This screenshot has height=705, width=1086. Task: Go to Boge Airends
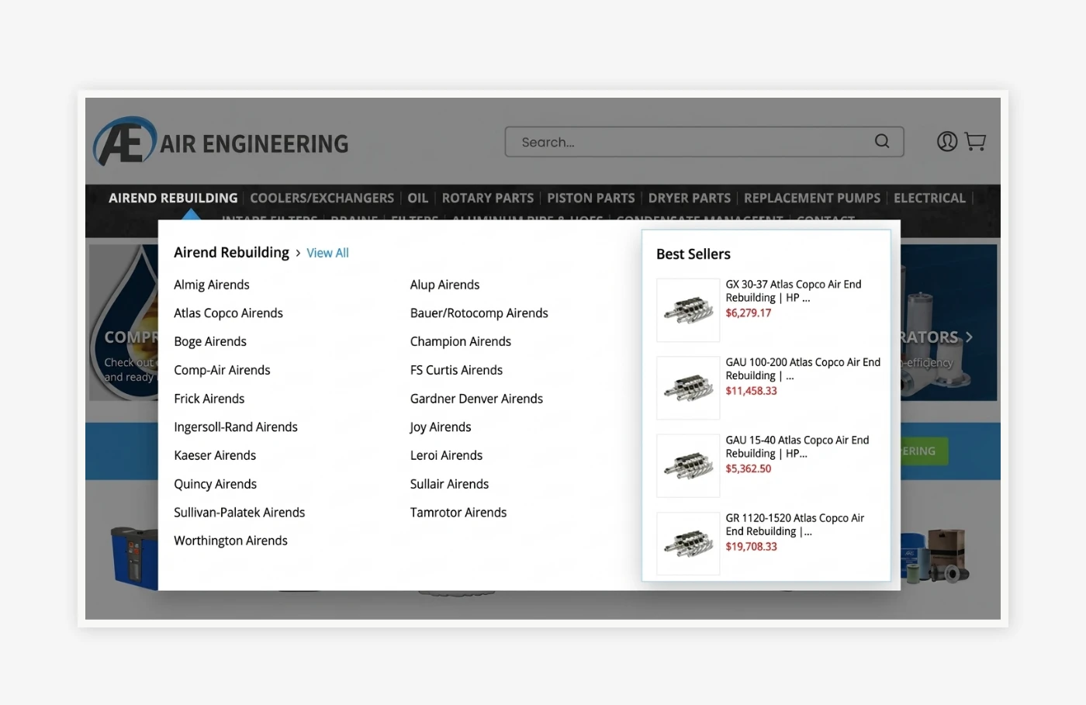click(210, 341)
